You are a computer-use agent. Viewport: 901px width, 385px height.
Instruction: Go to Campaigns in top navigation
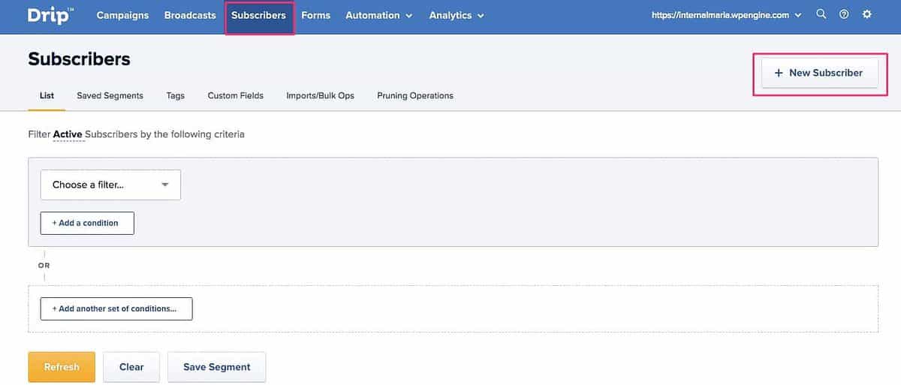click(122, 15)
